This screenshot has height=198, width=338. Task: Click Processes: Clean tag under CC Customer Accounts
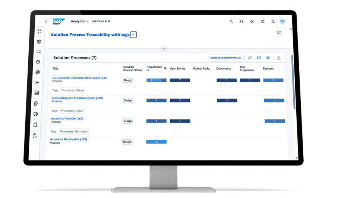[x=73, y=90]
